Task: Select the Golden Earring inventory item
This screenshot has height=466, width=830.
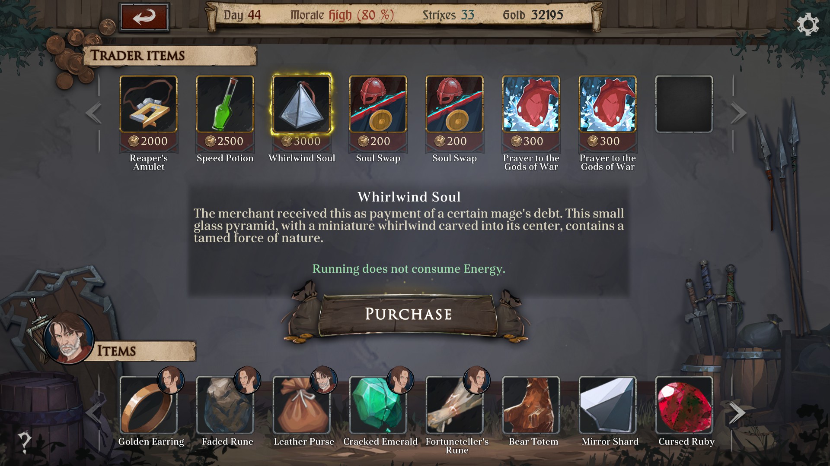Action: (x=148, y=405)
